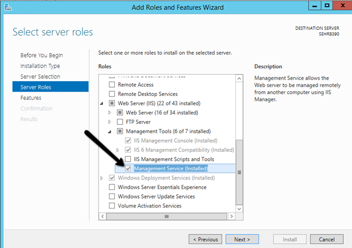Expand the Web Server sub-node
This screenshot has height=248, width=352.
[110, 112]
